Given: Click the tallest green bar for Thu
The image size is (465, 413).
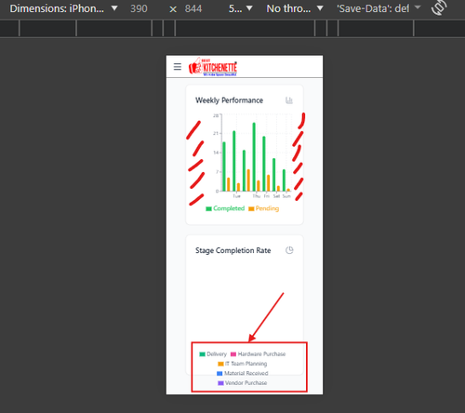Looking at the screenshot, I should tap(254, 157).
